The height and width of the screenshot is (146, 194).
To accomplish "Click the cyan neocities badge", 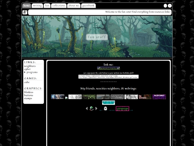I will (108, 103).
